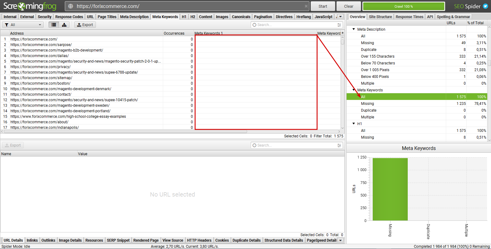This screenshot has width=491, height=249.
Task: Export the Meta Keywords table
Action: (x=85, y=25)
